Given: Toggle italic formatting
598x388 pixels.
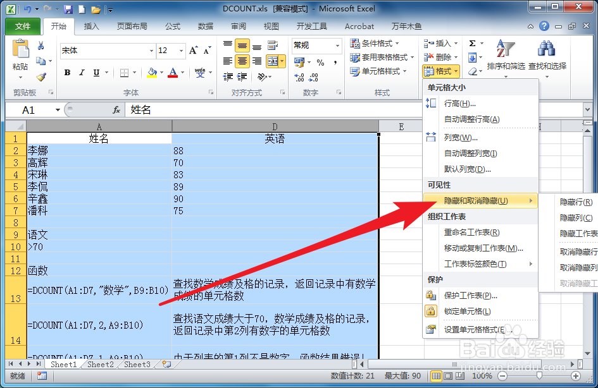Looking at the screenshot, I should [x=82, y=72].
